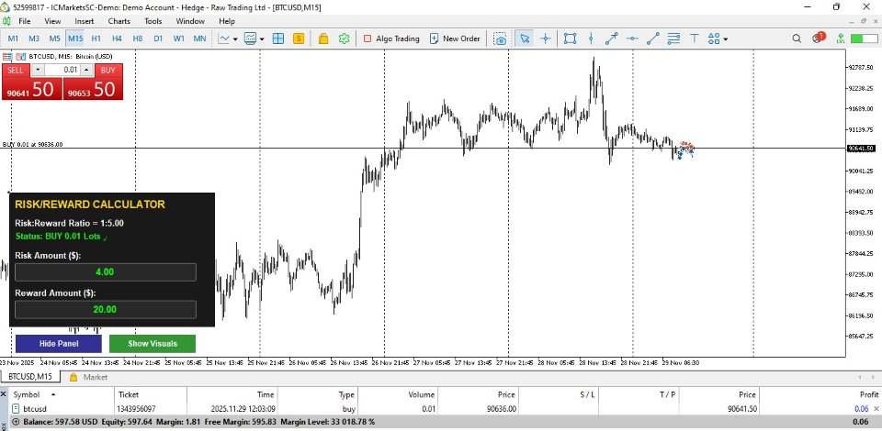Select the text label tool

tap(695, 39)
